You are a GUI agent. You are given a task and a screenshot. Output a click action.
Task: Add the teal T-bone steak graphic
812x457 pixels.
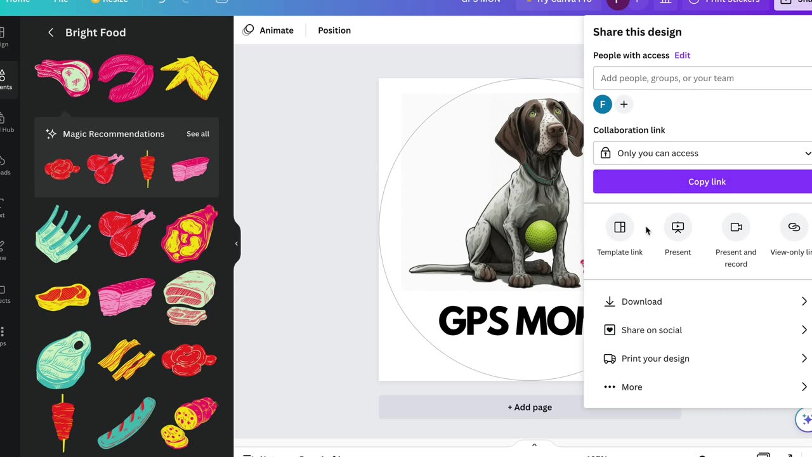pyautogui.click(x=63, y=359)
